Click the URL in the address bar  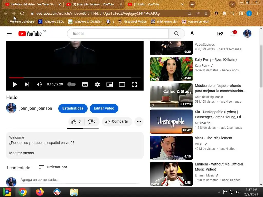coord(98,13)
